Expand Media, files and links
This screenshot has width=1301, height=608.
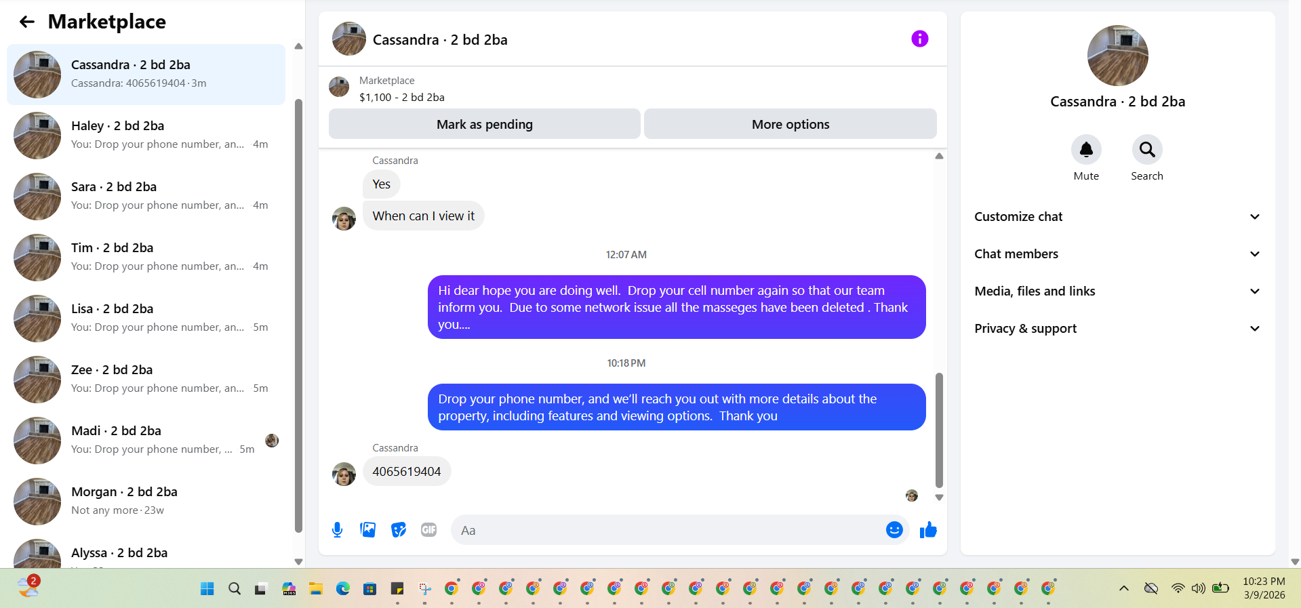[x=1117, y=291]
